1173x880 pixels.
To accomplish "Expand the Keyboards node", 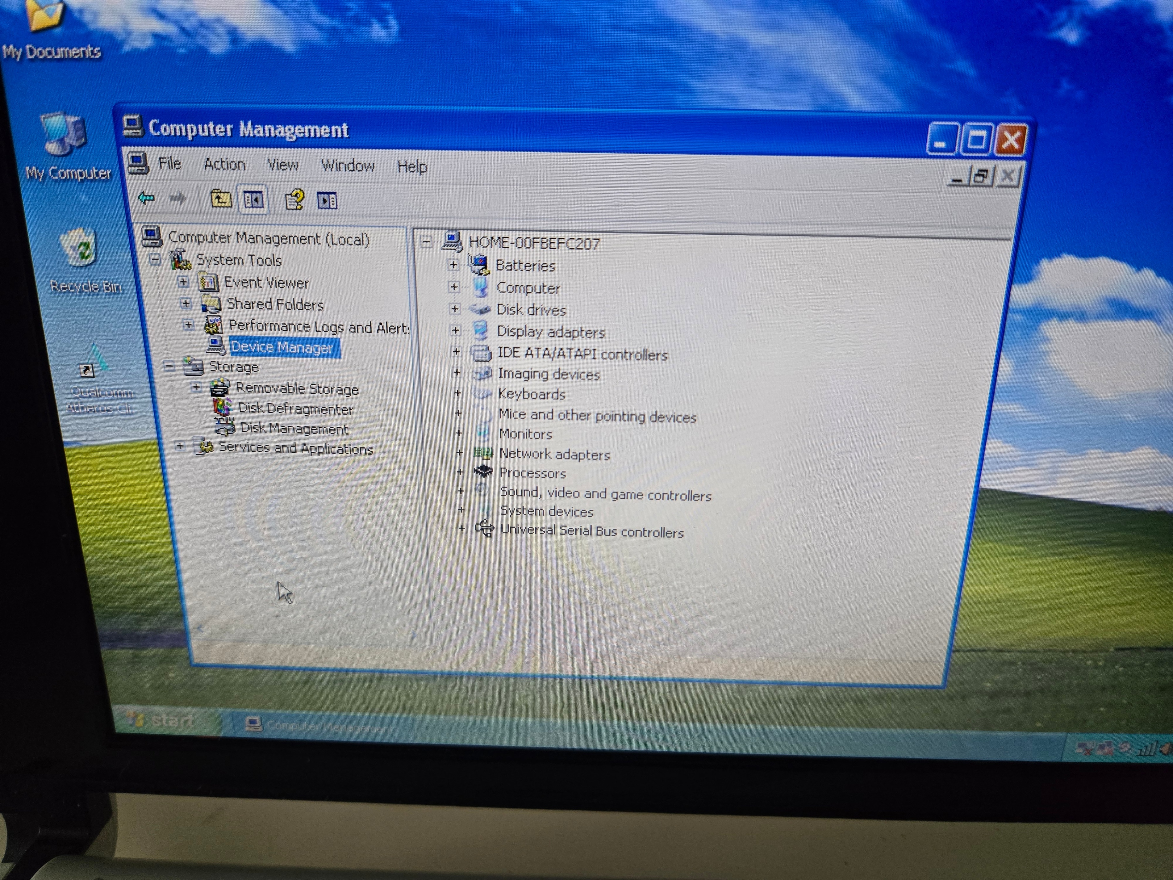I will (x=458, y=393).
